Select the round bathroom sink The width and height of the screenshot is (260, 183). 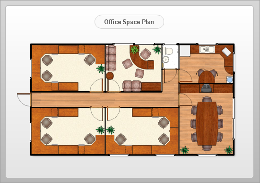[166, 59]
